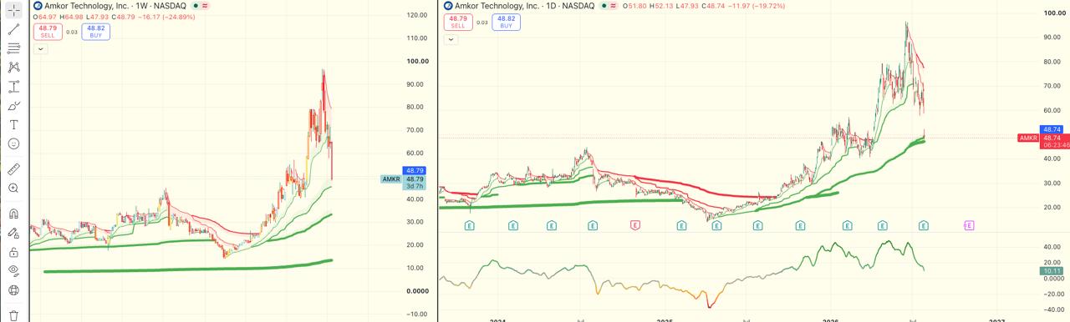This screenshot has width=1070, height=322.
Task: Click green market status dot on daily chart
Action: point(604,6)
